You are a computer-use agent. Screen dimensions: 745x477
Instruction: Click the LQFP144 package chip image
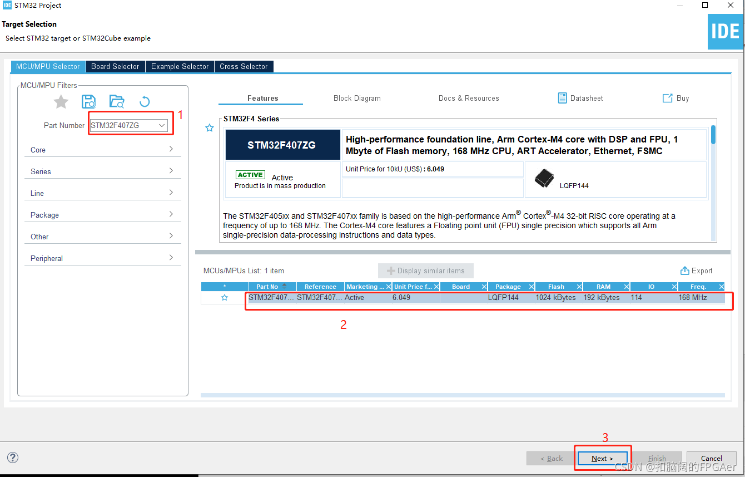click(544, 179)
